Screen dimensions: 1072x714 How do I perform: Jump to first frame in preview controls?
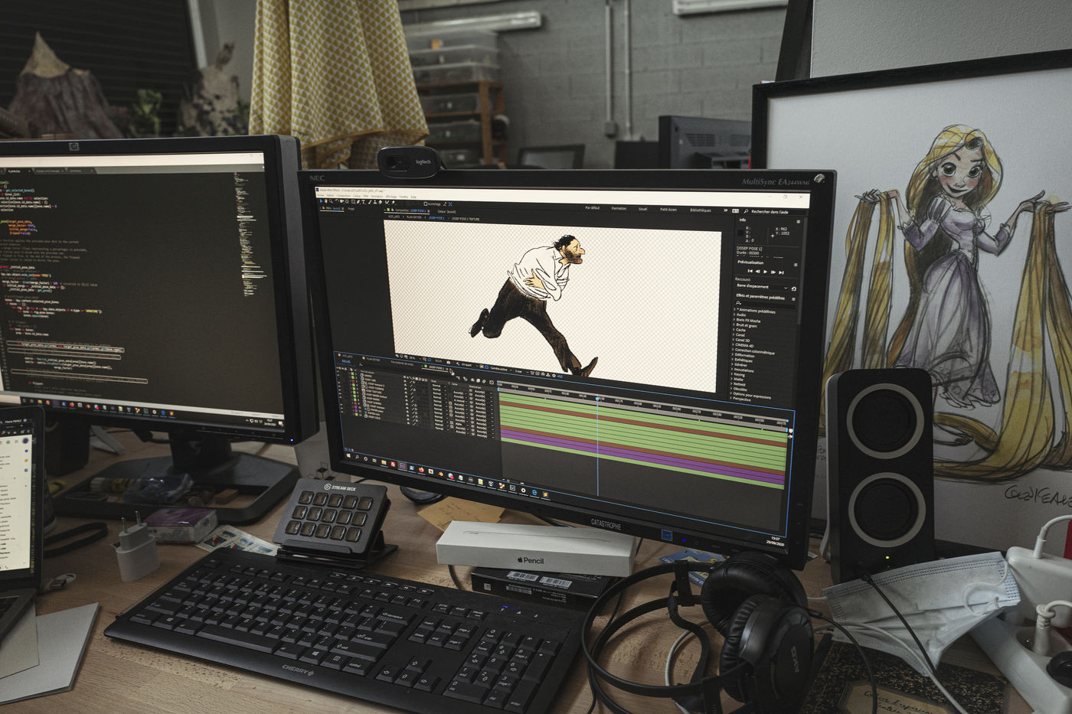pos(750,271)
